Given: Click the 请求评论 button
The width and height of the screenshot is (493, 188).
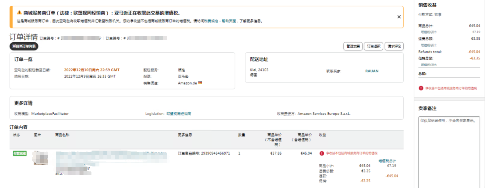Looking at the screenshot, I should pyautogui.click(x=394, y=46).
